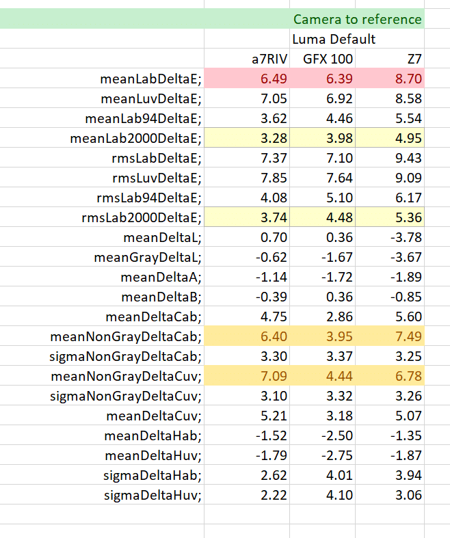The image size is (450, 538).
Task: Select the 3.62 cell
Action: pyautogui.click(x=247, y=118)
